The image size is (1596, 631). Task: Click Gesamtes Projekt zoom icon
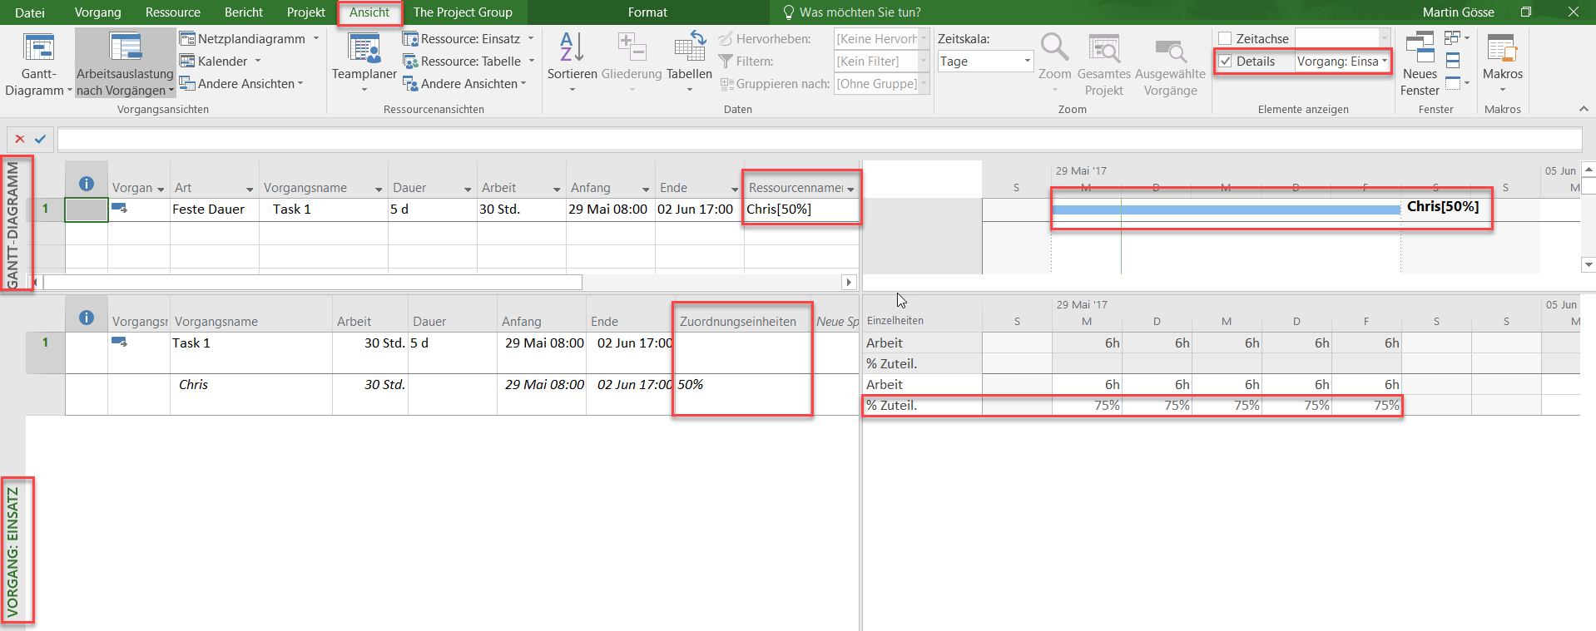pos(1103,50)
